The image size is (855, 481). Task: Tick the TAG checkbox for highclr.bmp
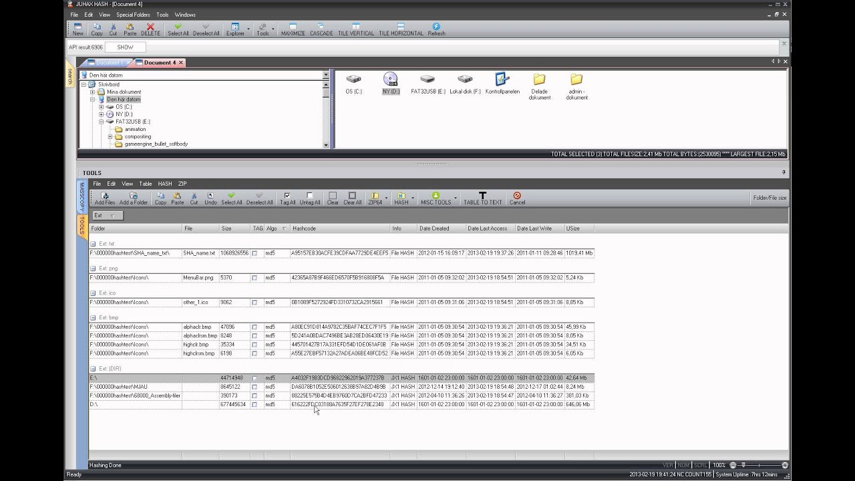tap(254, 345)
